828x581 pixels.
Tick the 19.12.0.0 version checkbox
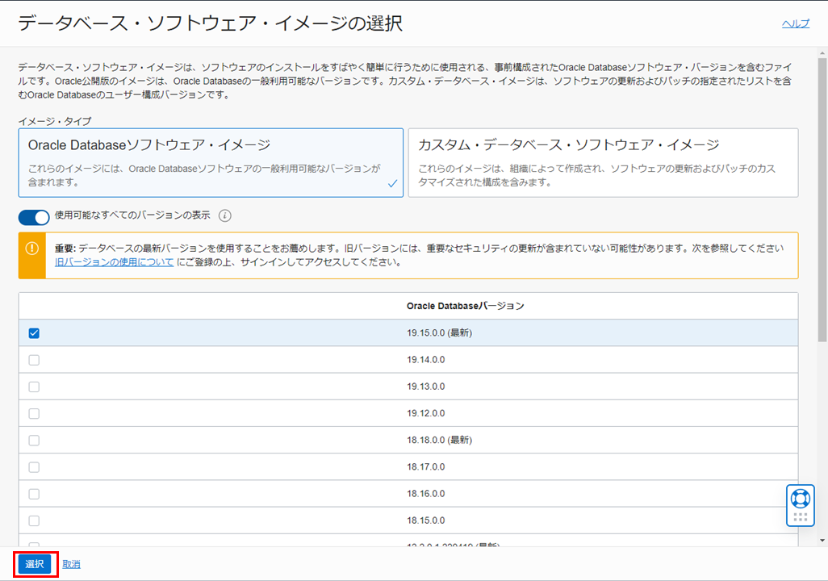[x=34, y=413]
